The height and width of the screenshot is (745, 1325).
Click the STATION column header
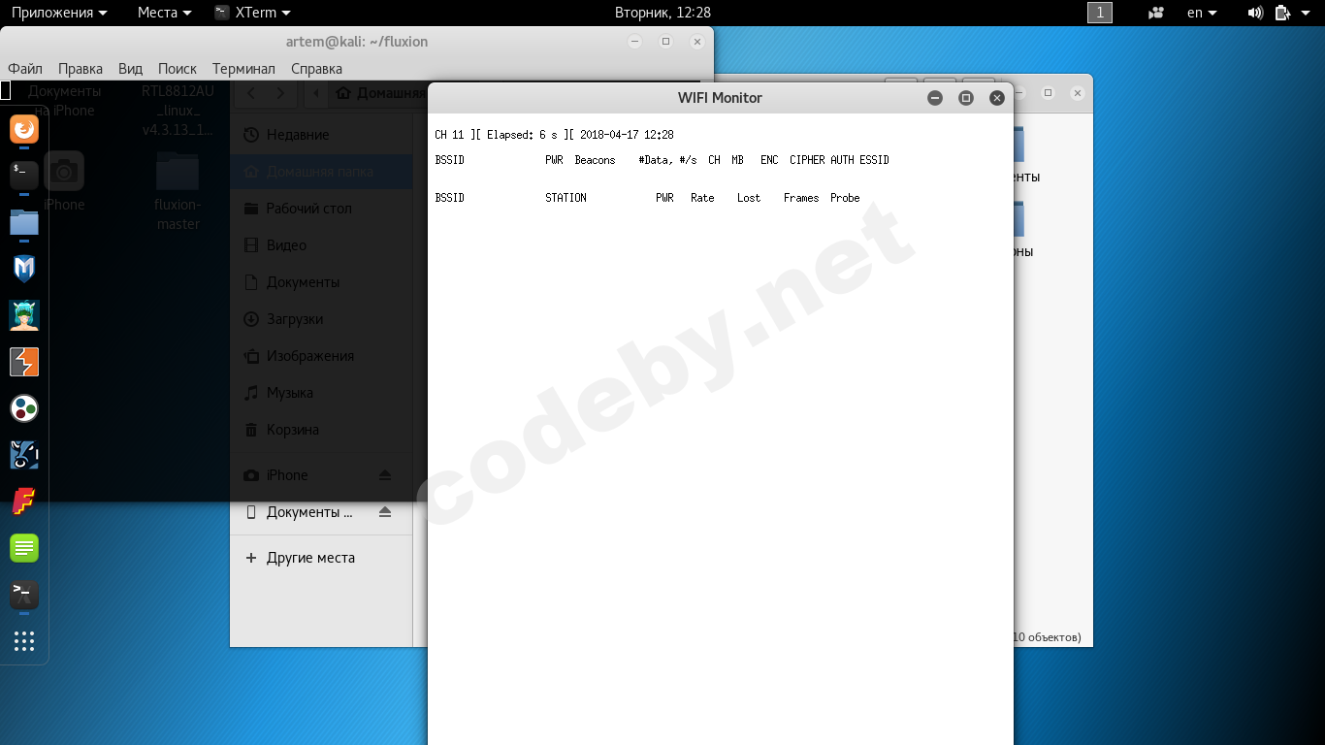click(566, 198)
